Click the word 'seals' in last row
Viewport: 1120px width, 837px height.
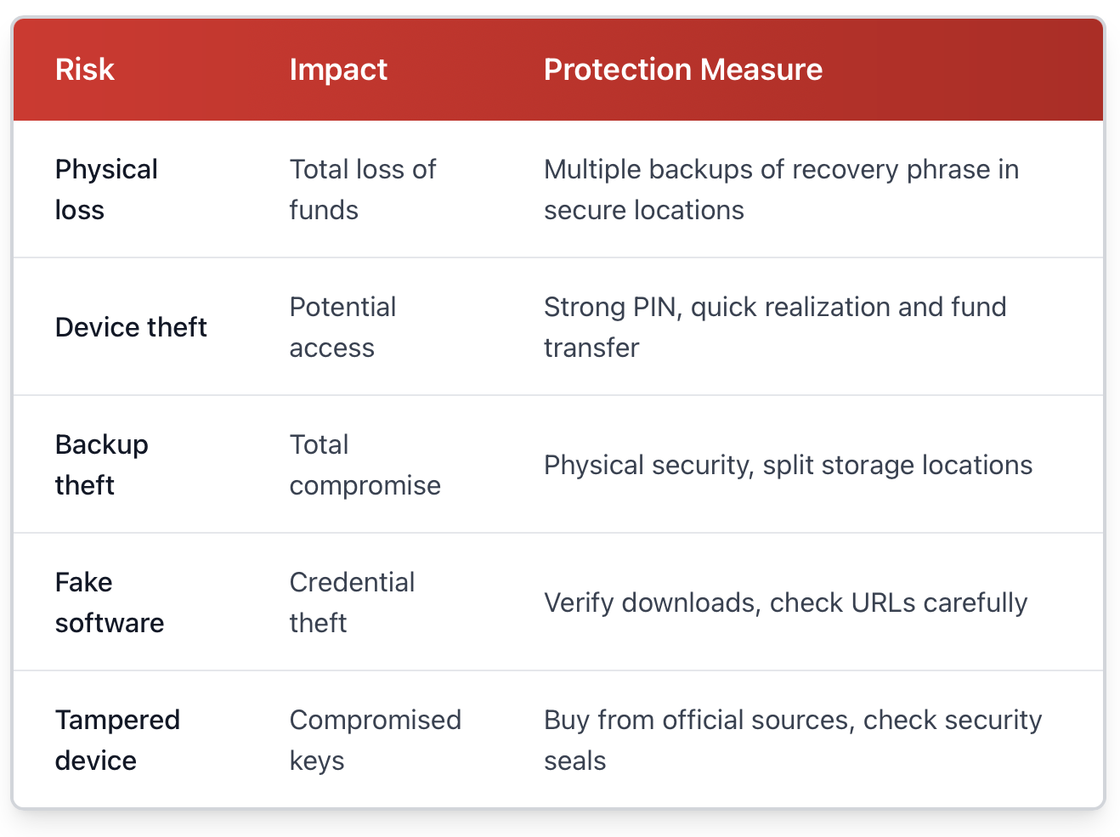pyautogui.click(x=574, y=761)
